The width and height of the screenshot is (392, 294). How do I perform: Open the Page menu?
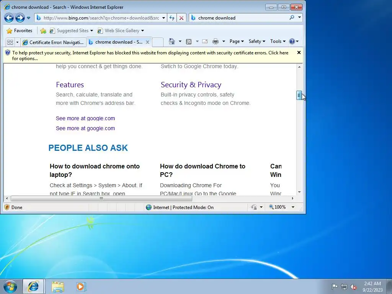pyautogui.click(x=237, y=41)
